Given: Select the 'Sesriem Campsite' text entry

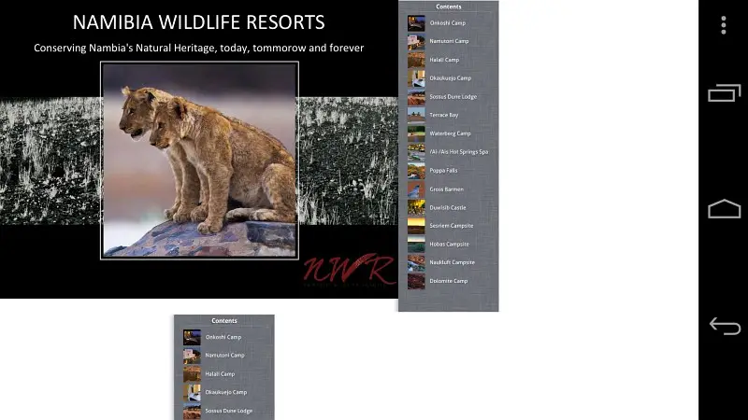Looking at the screenshot, I should tap(452, 226).
